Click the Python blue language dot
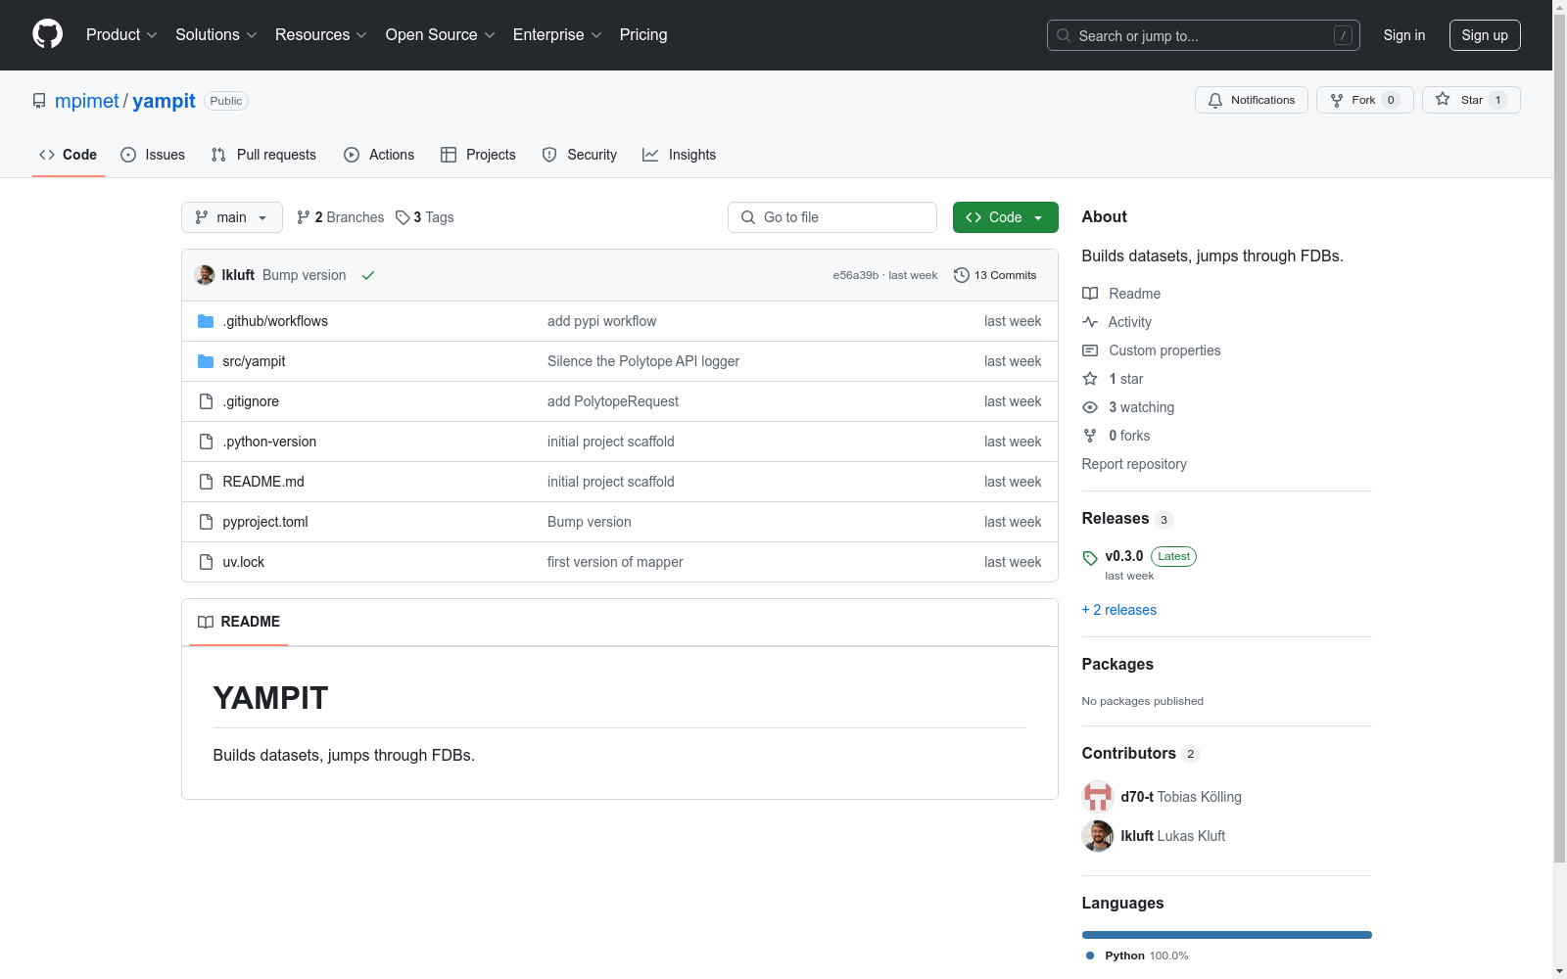The image size is (1567, 979). [x=1090, y=956]
